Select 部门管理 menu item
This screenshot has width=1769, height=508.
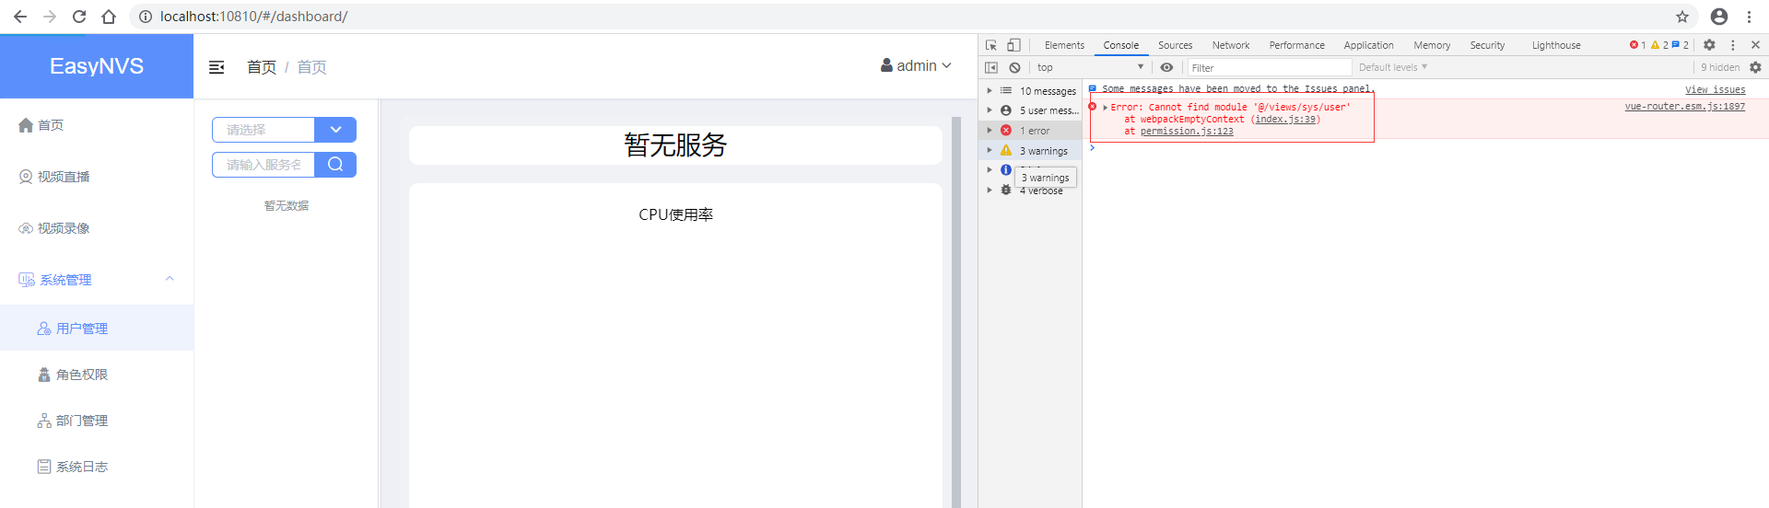click(97, 421)
